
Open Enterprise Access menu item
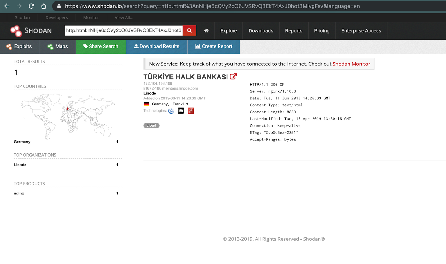361,31
